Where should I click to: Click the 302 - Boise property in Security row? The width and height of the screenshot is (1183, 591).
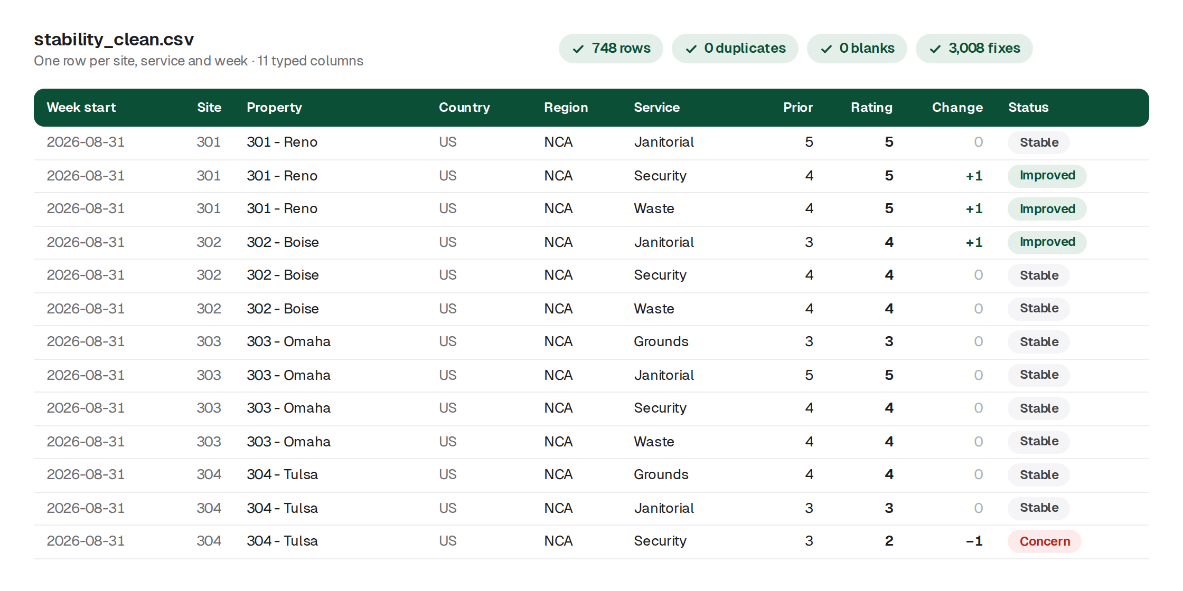283,275
